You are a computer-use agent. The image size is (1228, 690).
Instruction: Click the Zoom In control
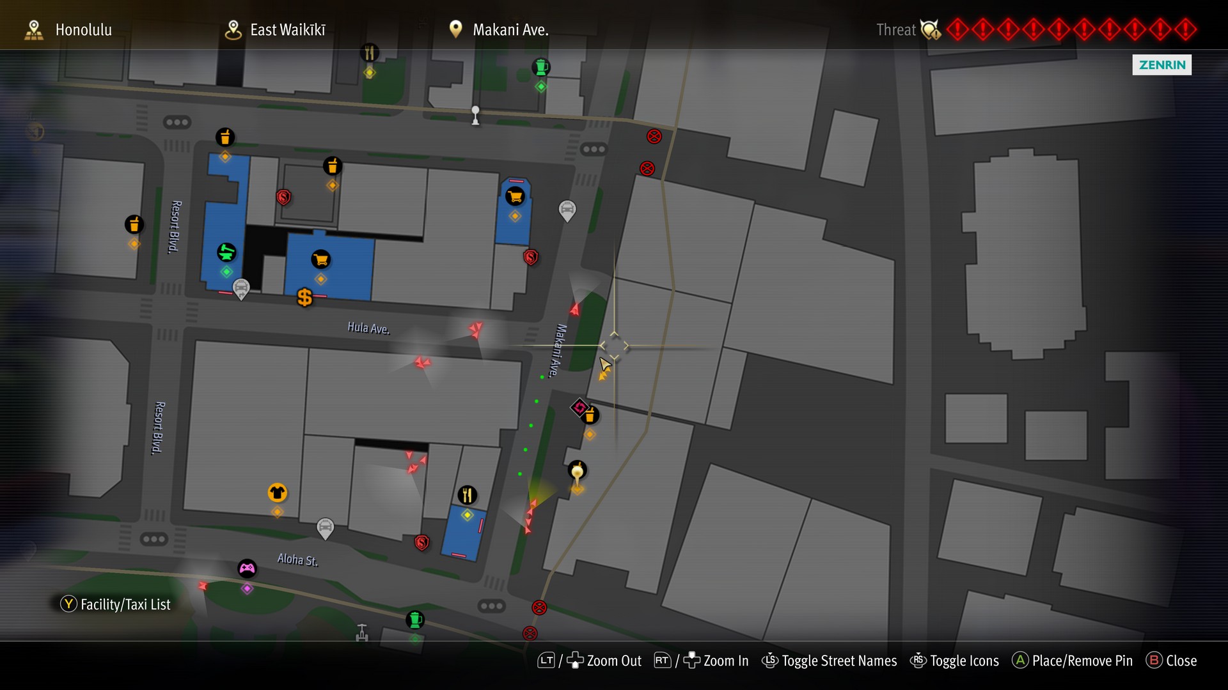click(701, 661)
